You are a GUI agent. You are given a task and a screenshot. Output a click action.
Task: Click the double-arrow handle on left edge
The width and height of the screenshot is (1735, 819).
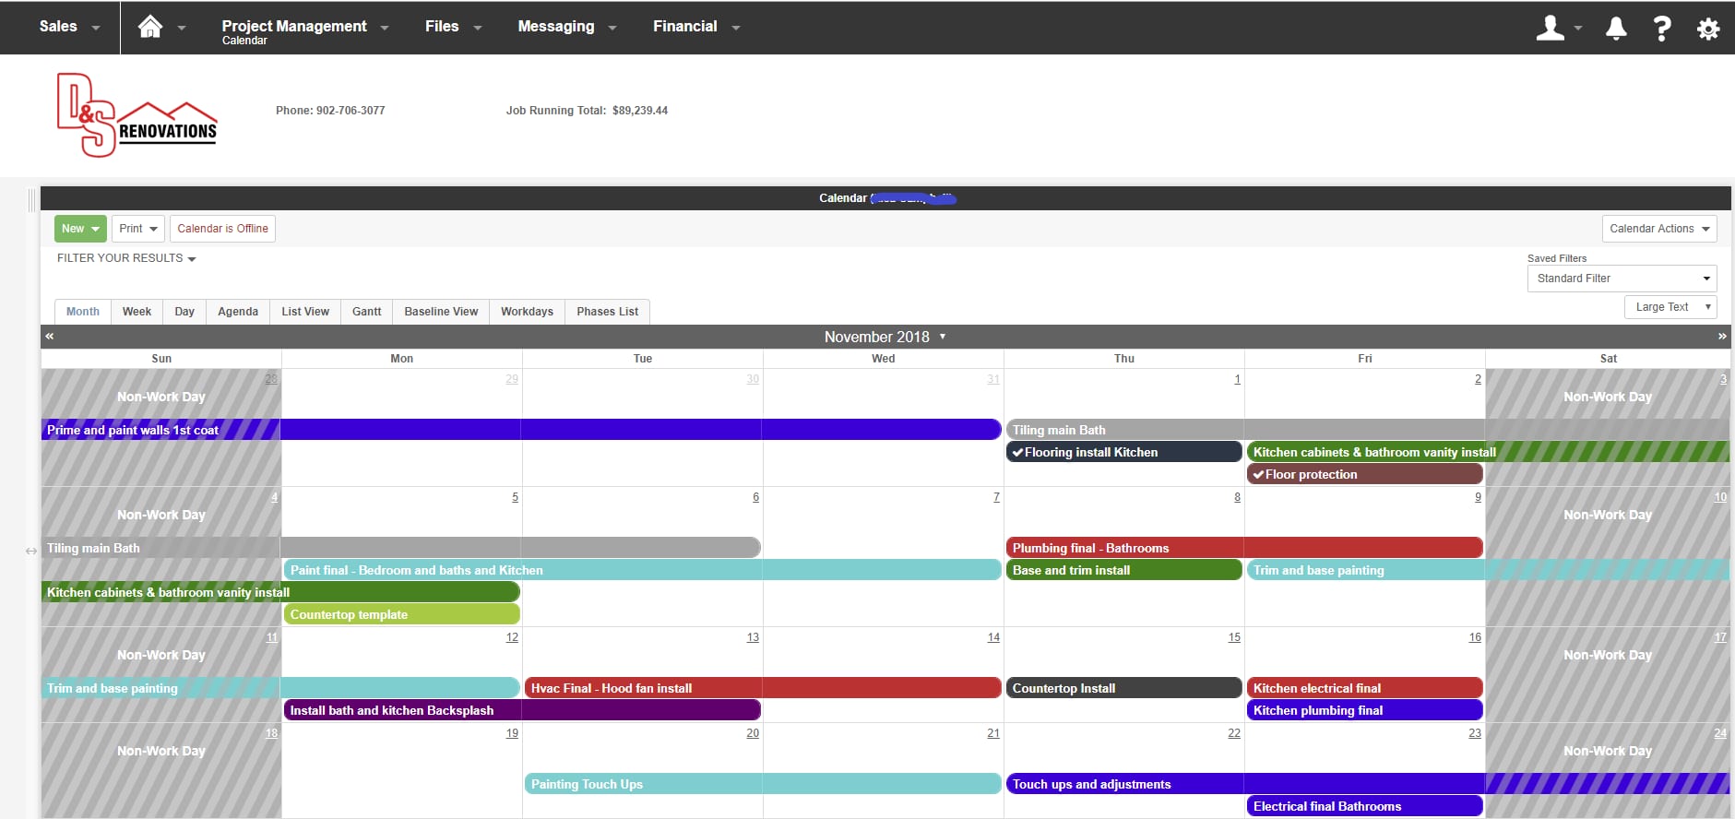[31, 551]
